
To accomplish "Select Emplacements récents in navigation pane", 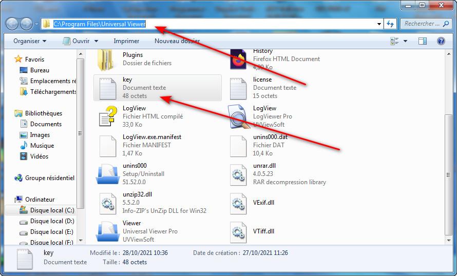I will coord(48,81).
